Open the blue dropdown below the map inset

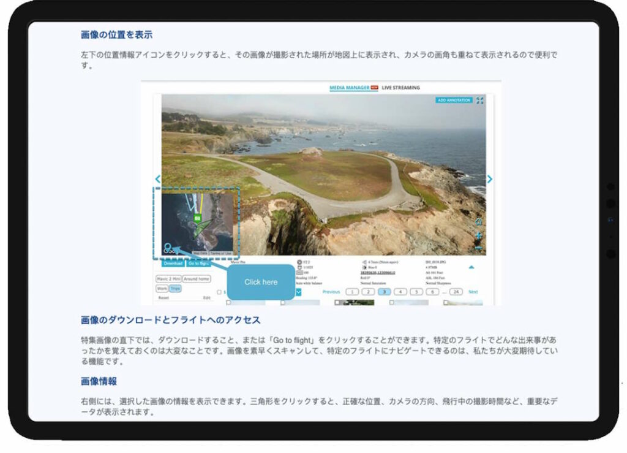[x=298, y=291]
